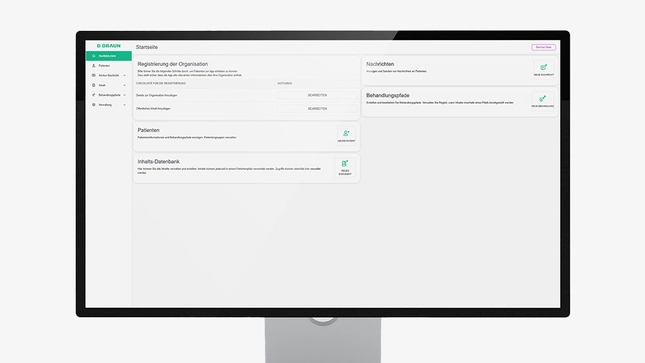This screenshot has width=645, height=363.
Task: Click the Startseite page title
Action: [147, 47]
